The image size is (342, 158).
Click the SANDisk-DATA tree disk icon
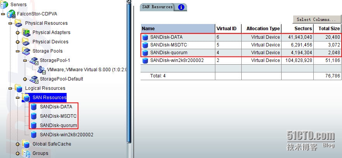pyautogui.click(x=34, y=107)
